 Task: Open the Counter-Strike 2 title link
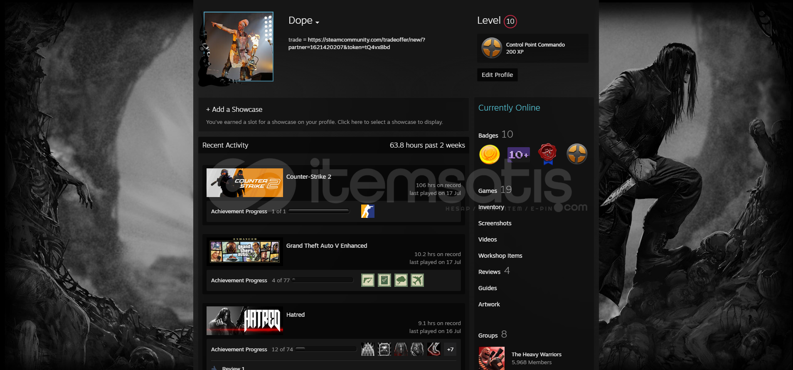308,177
